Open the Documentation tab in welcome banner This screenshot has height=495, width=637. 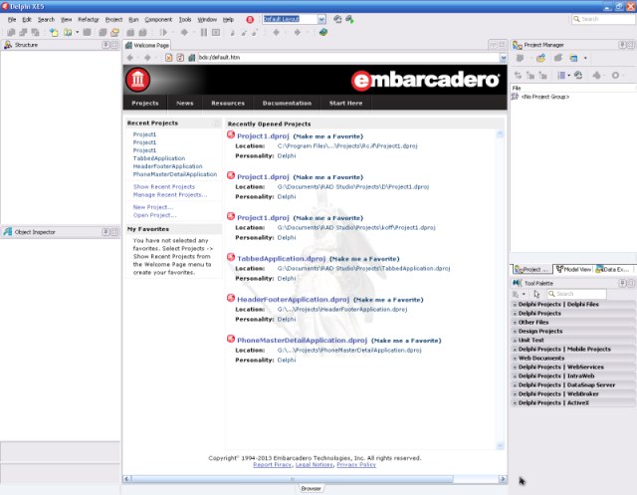click(x=287, y=104)
